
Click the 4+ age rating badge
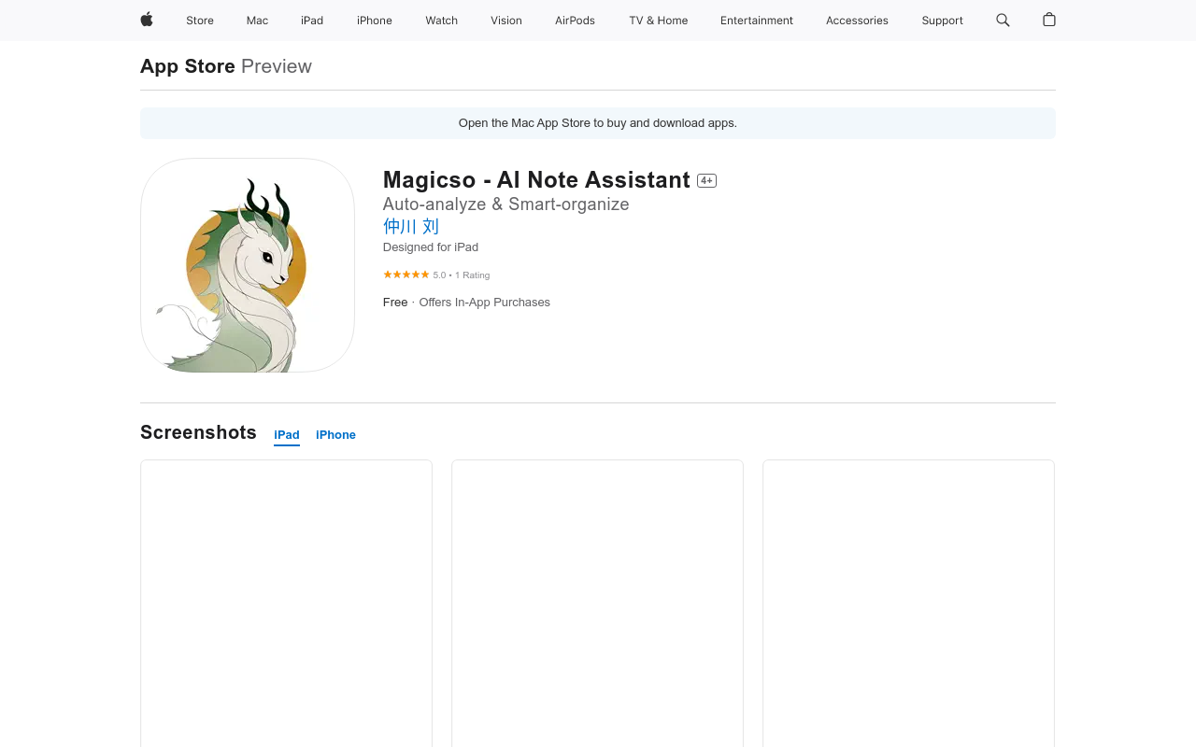(706, 181)
